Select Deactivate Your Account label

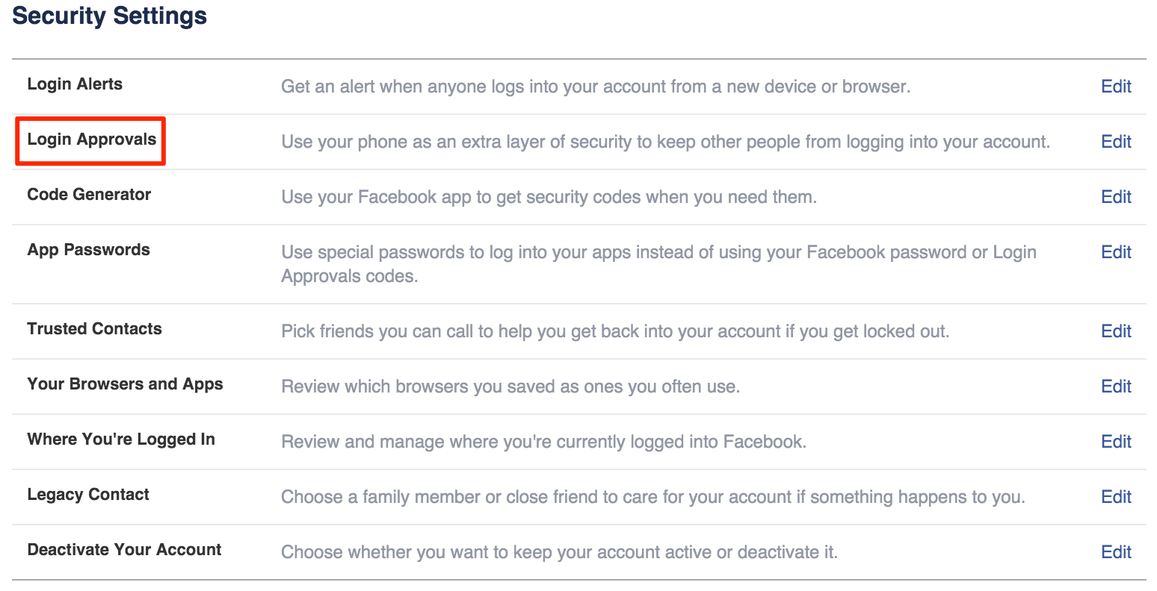pos(124,550)
